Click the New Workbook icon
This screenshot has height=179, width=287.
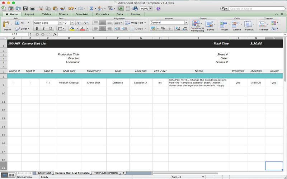[x=4, y=8]
